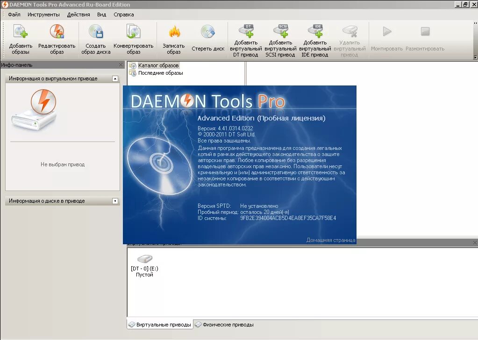The height and width of the screenshot is (340, 478).
Task: Click the system ID value on splash
Action: pos(288,218)
